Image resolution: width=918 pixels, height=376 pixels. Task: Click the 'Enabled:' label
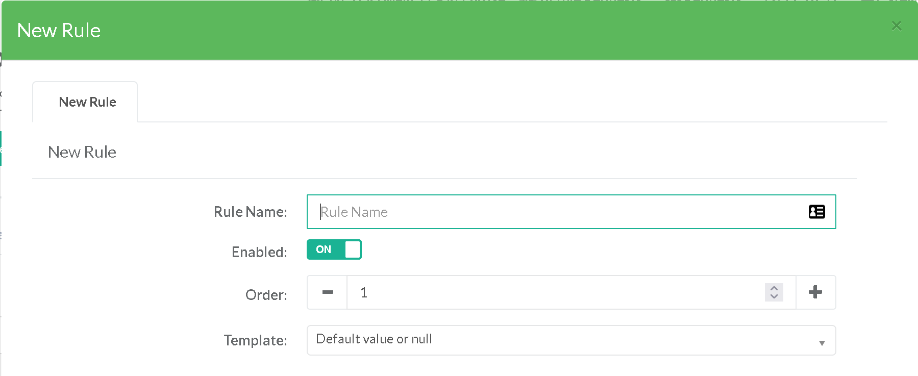[x=259, y=252]
